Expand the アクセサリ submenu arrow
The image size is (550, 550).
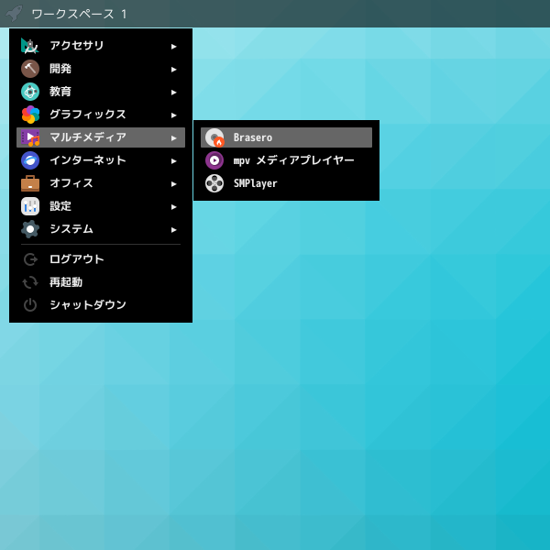click(x=173, y=47)
